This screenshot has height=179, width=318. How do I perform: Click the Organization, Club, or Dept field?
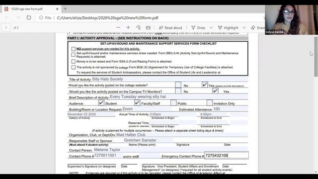click(182, 135)
